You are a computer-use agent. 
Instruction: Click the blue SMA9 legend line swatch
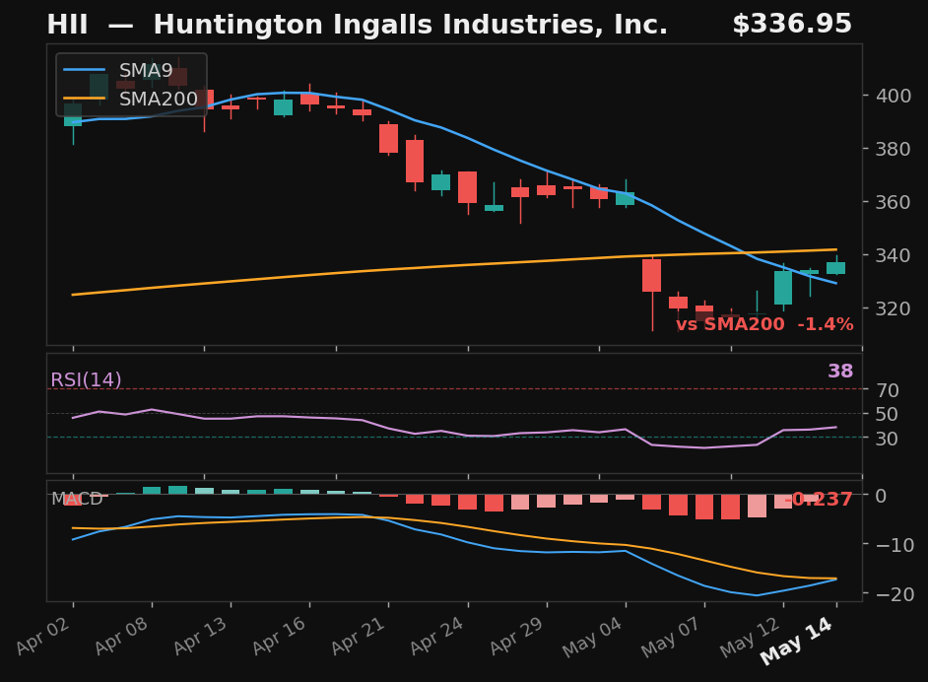85,70
